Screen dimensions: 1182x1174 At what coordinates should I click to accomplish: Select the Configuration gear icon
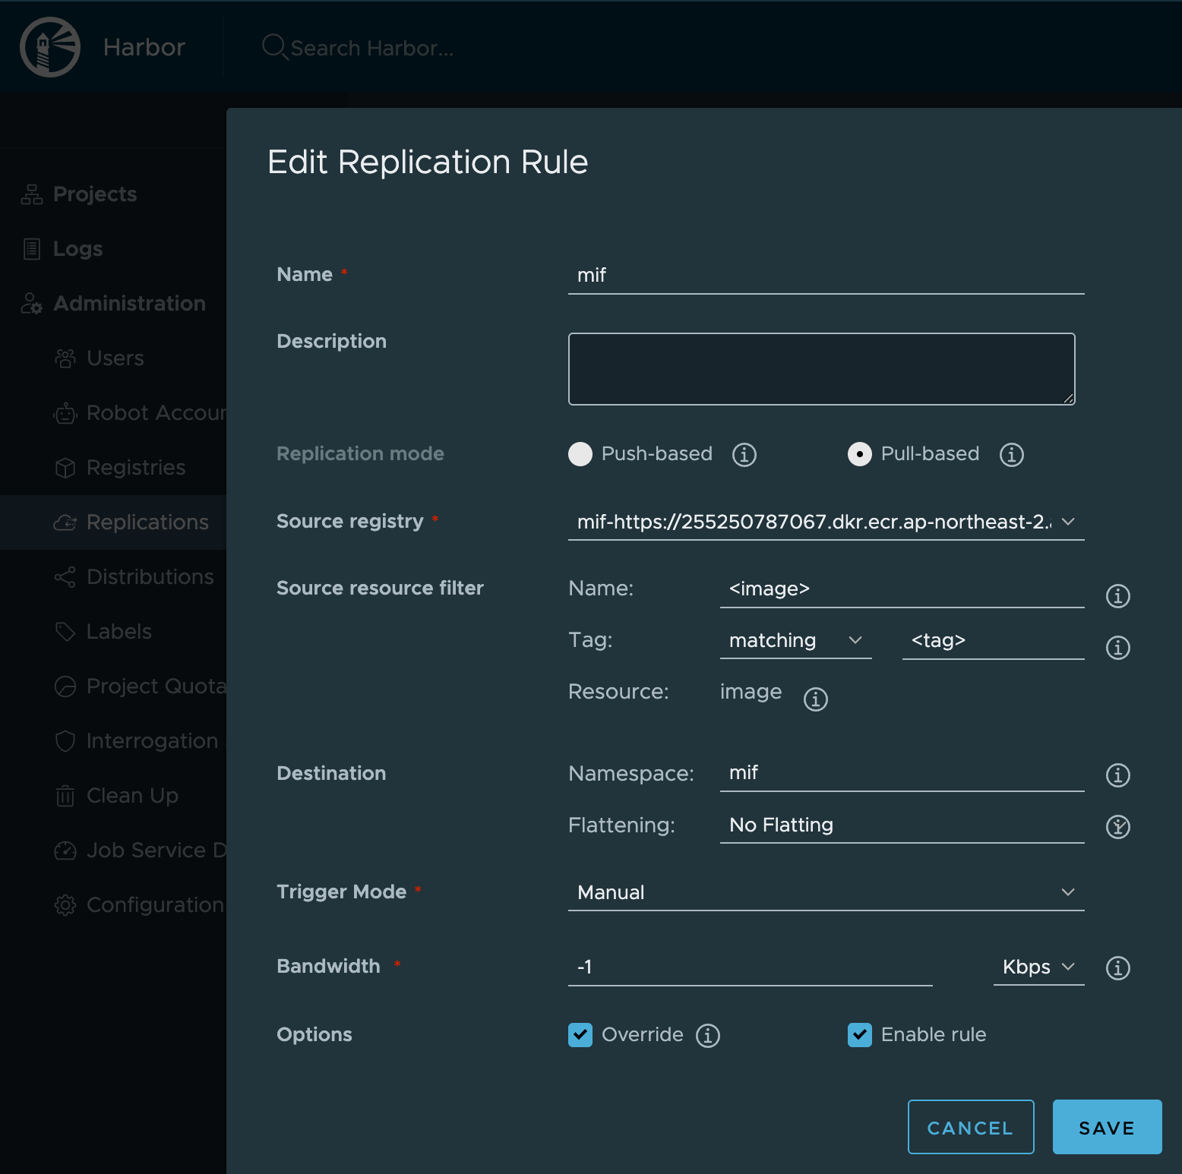coord(65,904)
